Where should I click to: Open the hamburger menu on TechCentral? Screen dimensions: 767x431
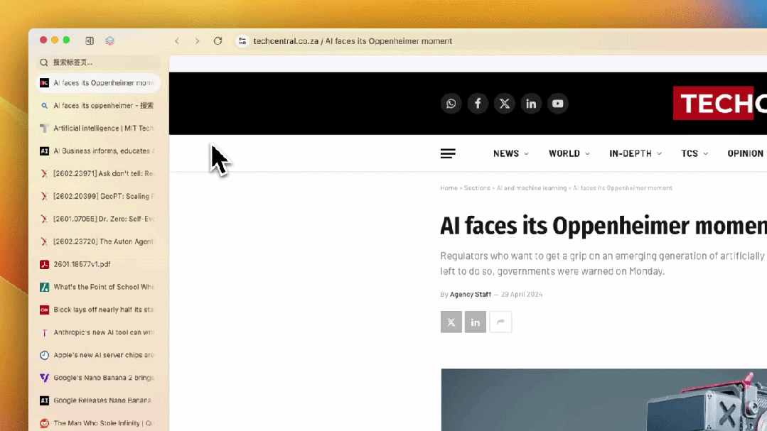(448, 153)
